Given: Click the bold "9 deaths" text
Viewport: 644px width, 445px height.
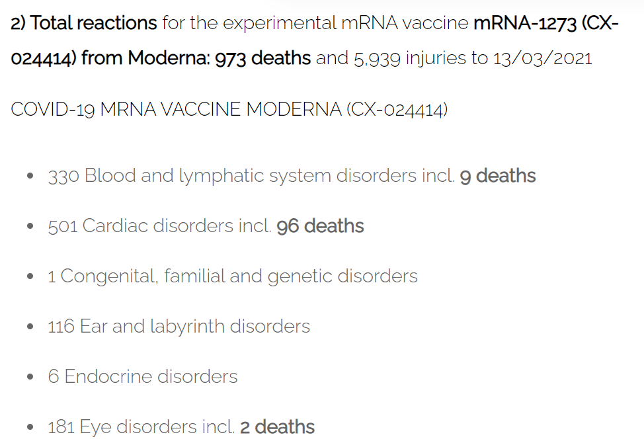Looking at the screenshot, I should 498,177.
